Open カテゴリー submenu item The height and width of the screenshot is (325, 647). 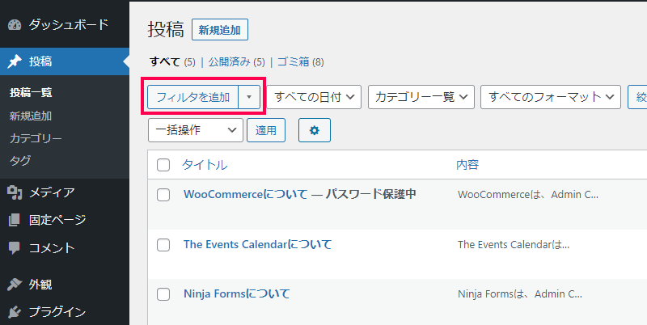[36, 138]
